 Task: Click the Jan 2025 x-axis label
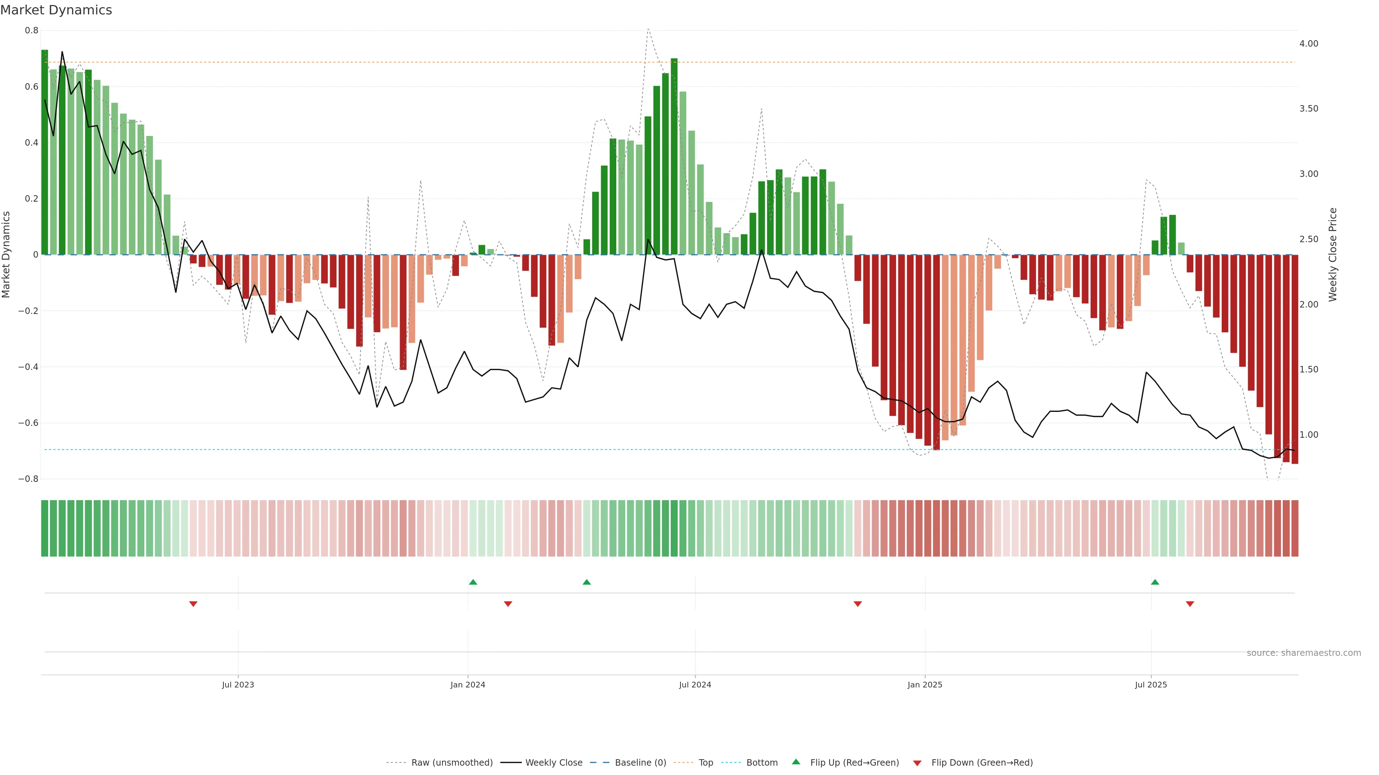pos(924,685)
